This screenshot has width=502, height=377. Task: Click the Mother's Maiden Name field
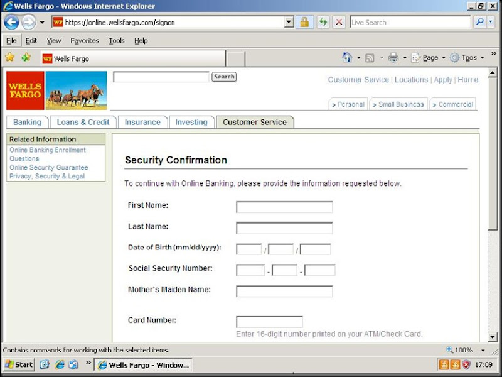284,291
